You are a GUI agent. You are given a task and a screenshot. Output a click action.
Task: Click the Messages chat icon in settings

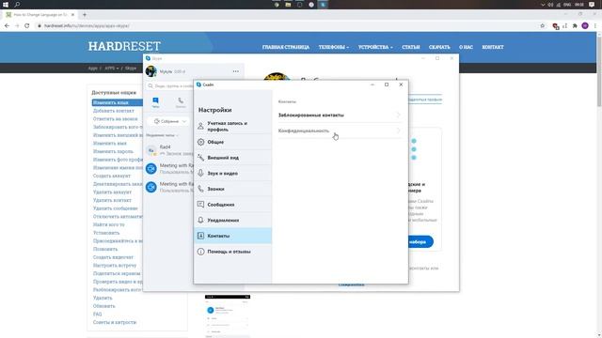click(x=200, y=205)
